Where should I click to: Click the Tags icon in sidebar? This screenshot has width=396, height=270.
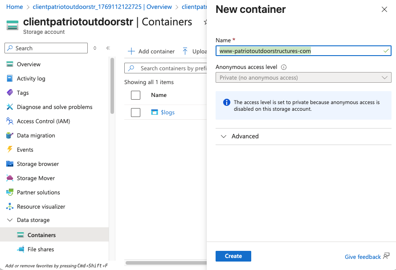click(x=10, y=93)
